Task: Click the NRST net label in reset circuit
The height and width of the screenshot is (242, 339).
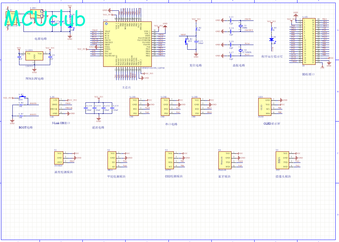Action: click(183, 35)
